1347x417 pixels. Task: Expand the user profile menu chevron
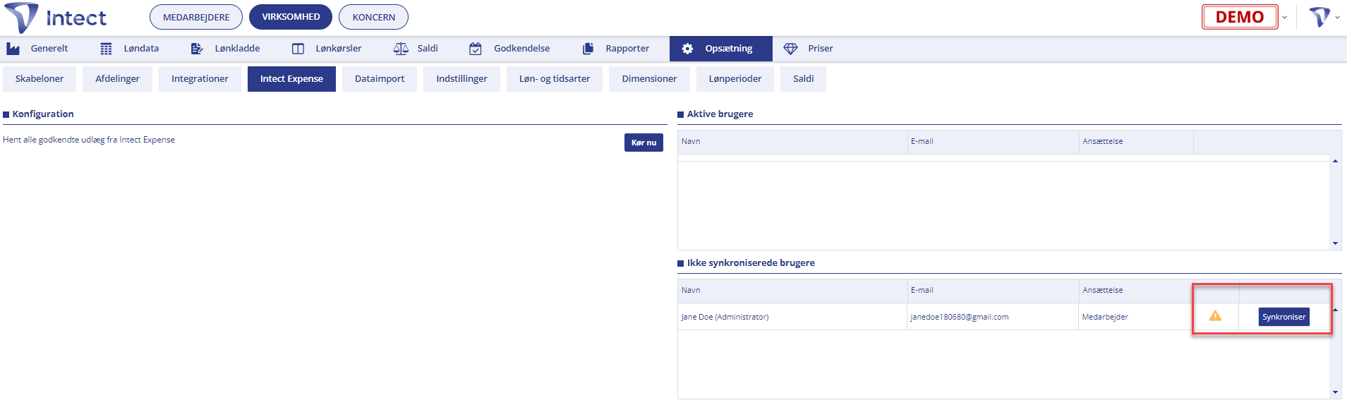pos(1337,18)
